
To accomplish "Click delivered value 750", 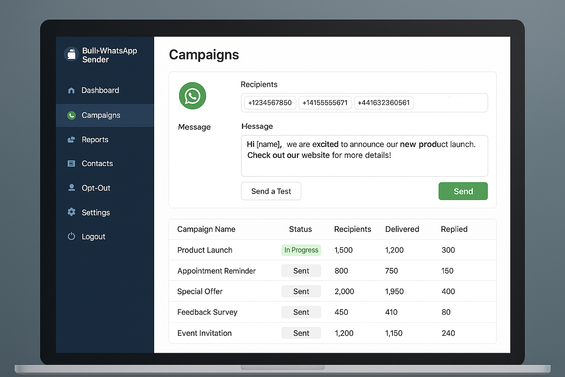I will click(x=391, y=271).
